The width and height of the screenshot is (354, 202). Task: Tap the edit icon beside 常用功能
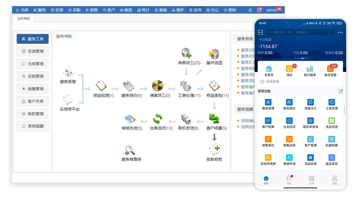[x=341, y=91]
